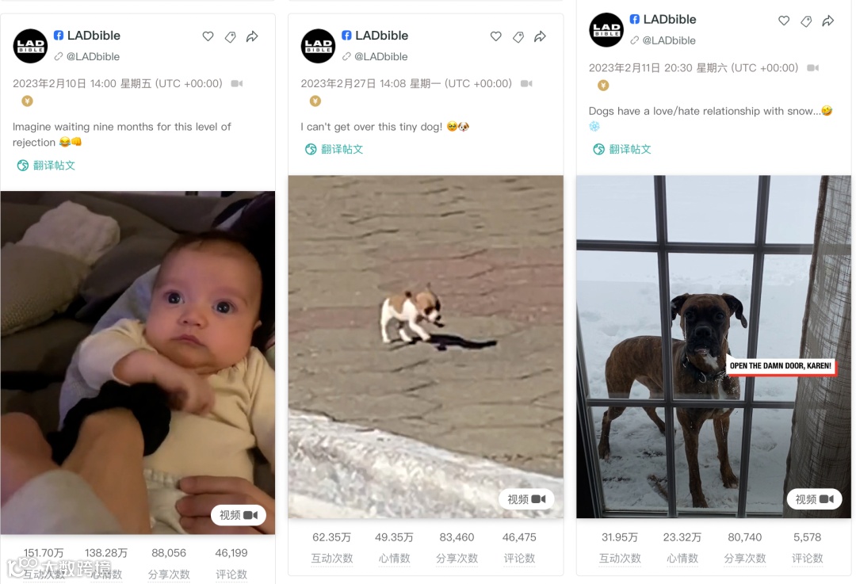Click the heart icon on the snow dog post
Viewport: 856px width, 584px height.
pos(784,21)
